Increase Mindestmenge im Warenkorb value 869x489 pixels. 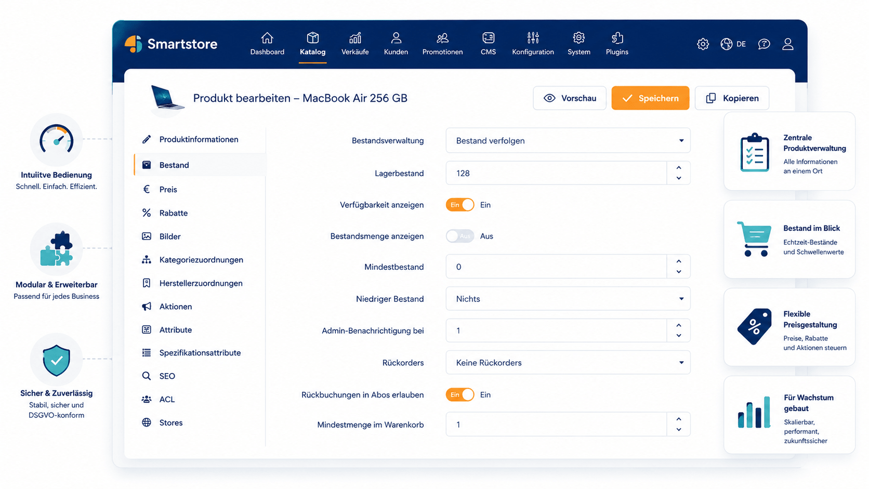[x=679, y=419]
